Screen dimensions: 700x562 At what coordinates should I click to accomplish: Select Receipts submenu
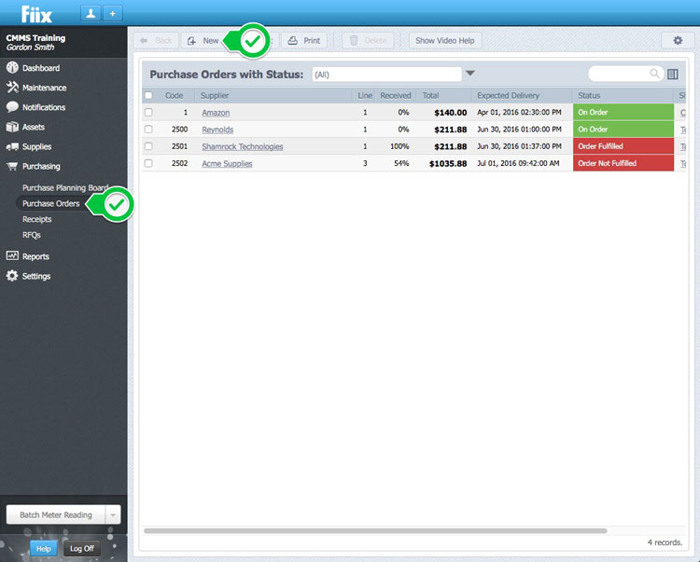37,219
